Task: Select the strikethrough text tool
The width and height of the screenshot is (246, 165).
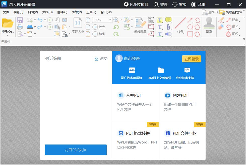Action: (x=160, y=27)
